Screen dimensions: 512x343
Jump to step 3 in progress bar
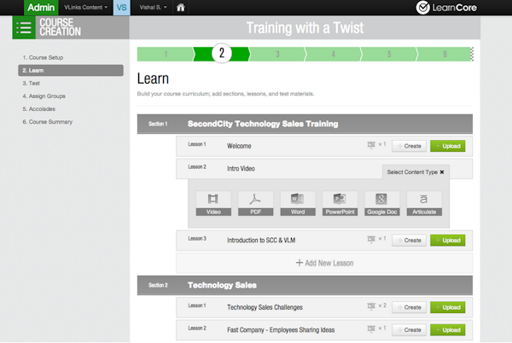tap(277, 54)
